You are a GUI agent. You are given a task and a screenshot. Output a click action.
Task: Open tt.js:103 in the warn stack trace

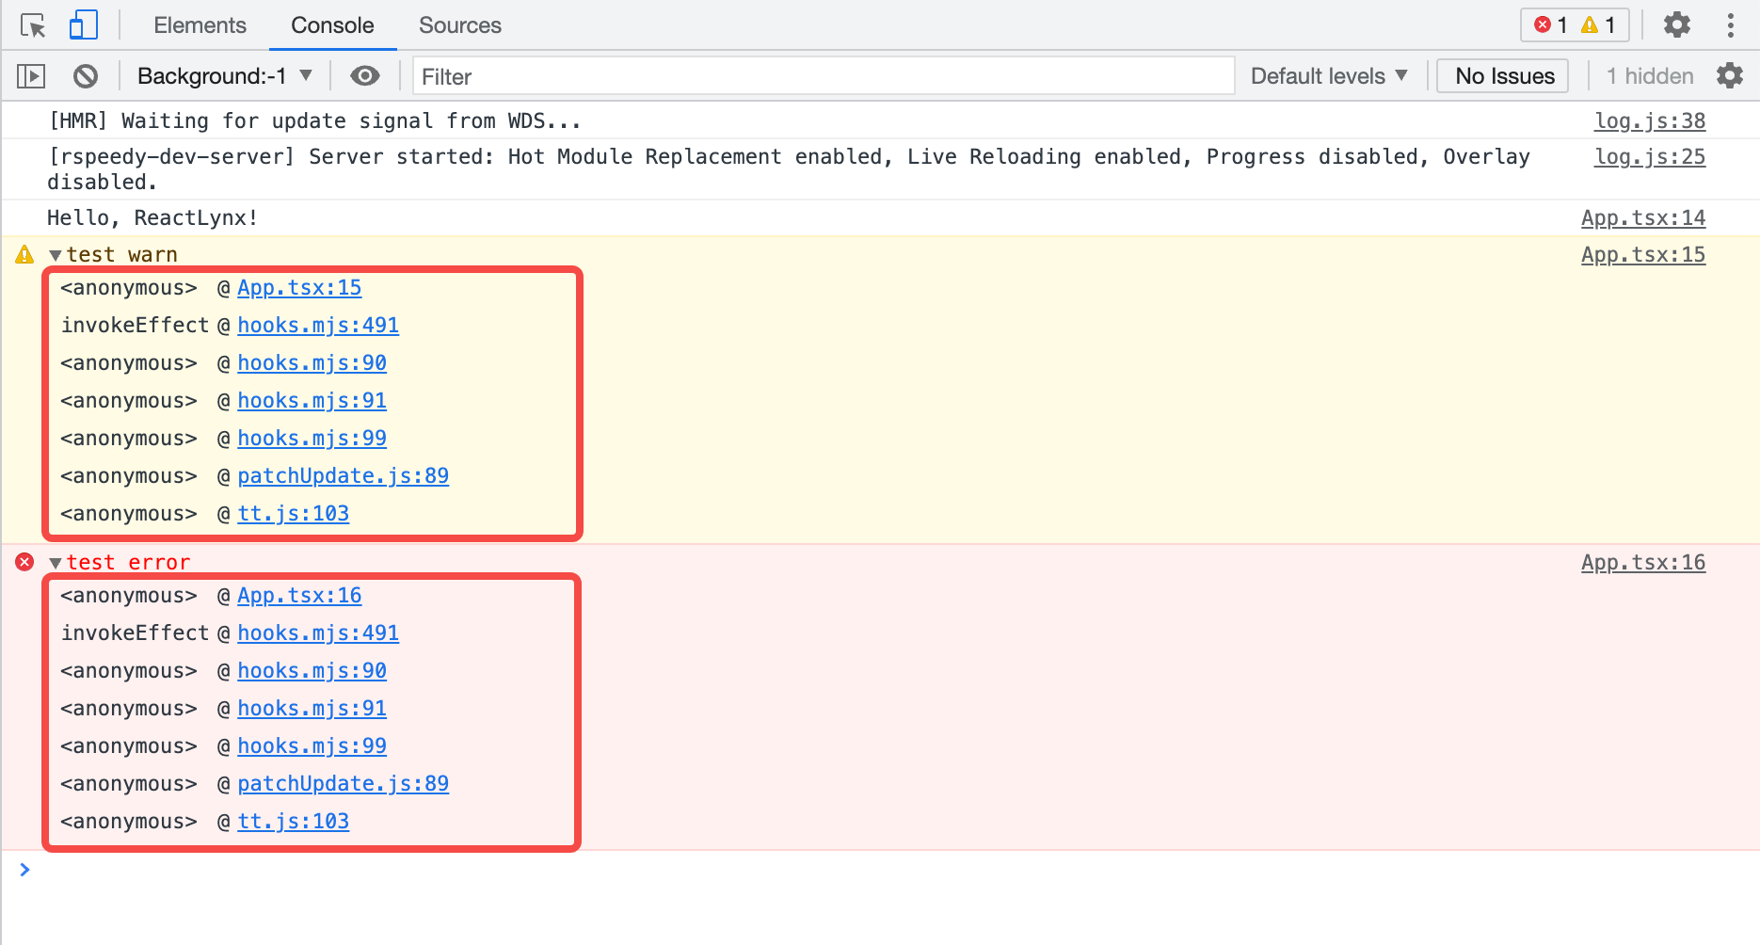point(293,514)
